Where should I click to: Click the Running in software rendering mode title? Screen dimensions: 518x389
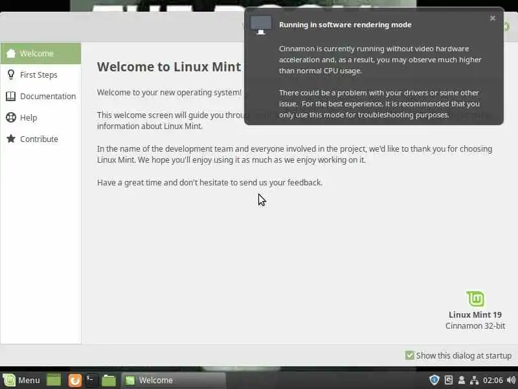345,25
